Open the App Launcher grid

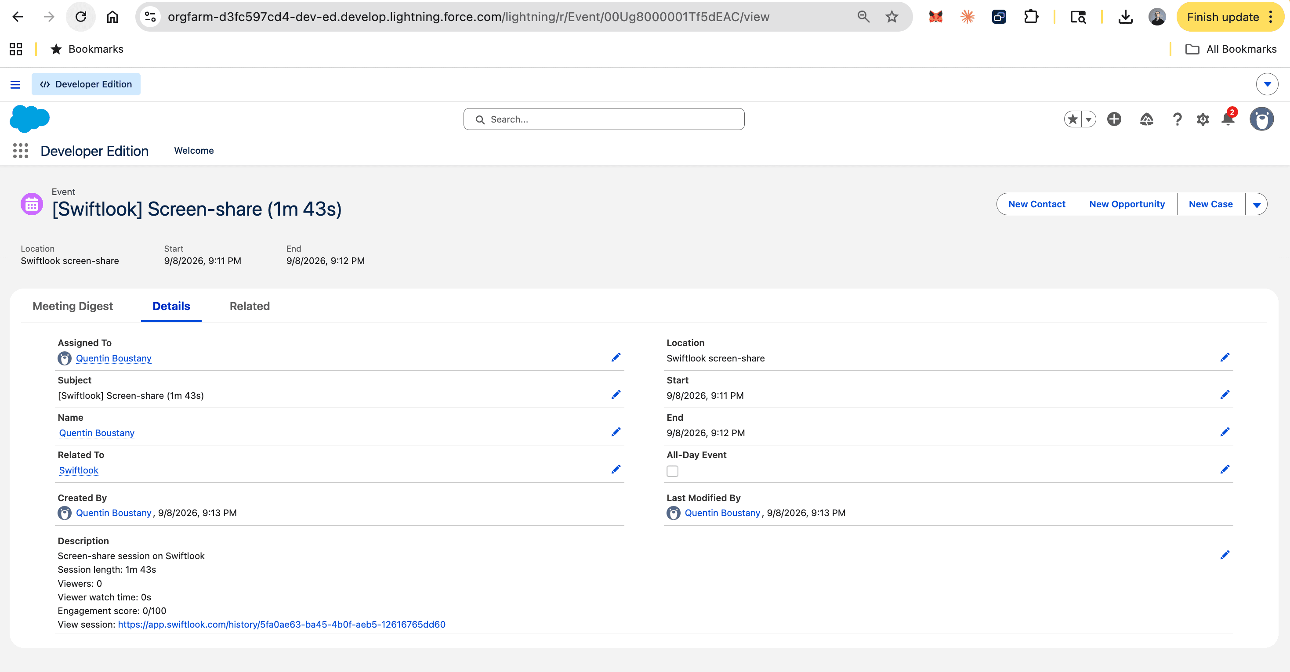point(21,151)
